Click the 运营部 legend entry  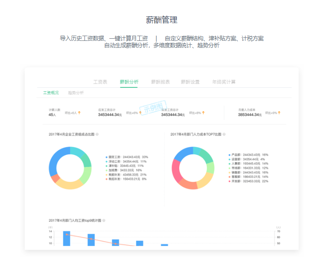tap(247, 159)
